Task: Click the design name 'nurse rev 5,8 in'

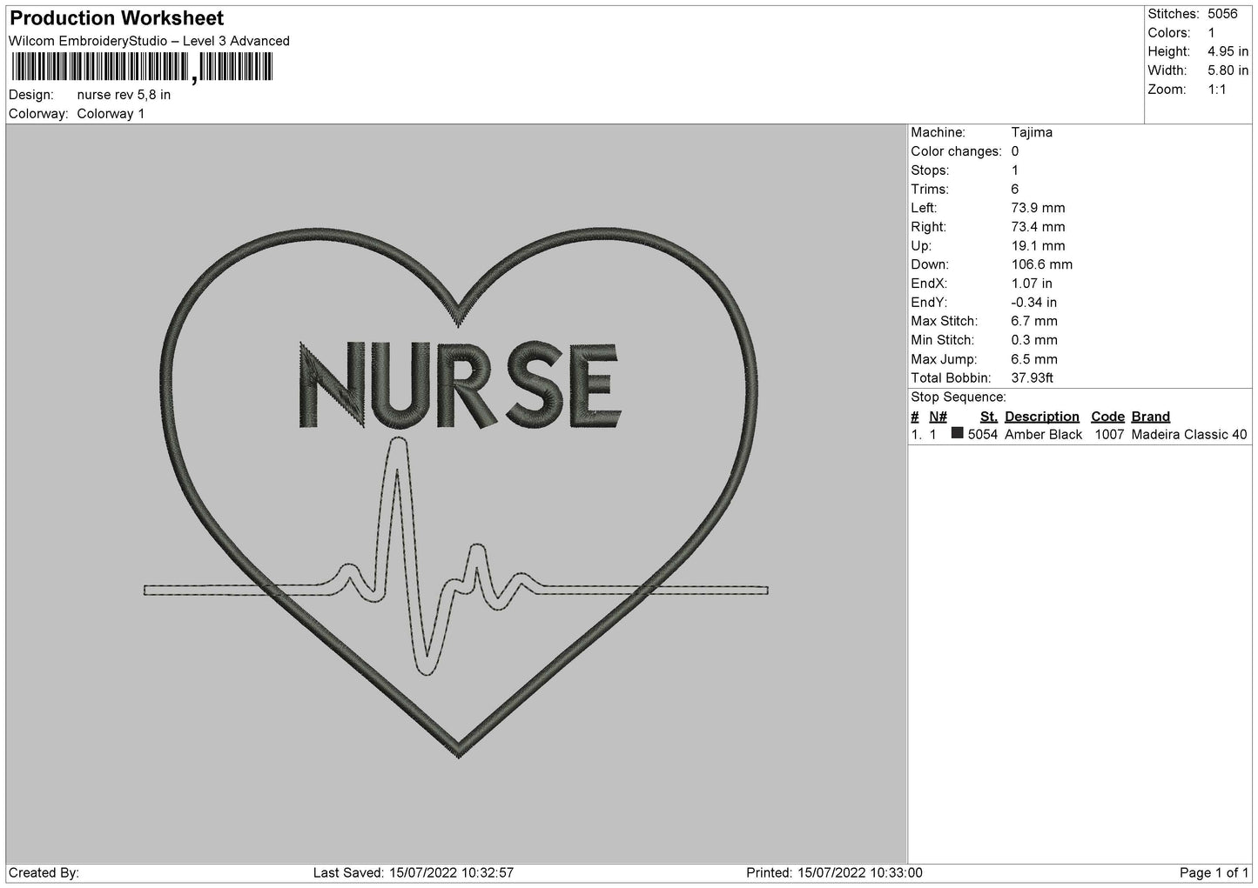Action: [124, 95]
